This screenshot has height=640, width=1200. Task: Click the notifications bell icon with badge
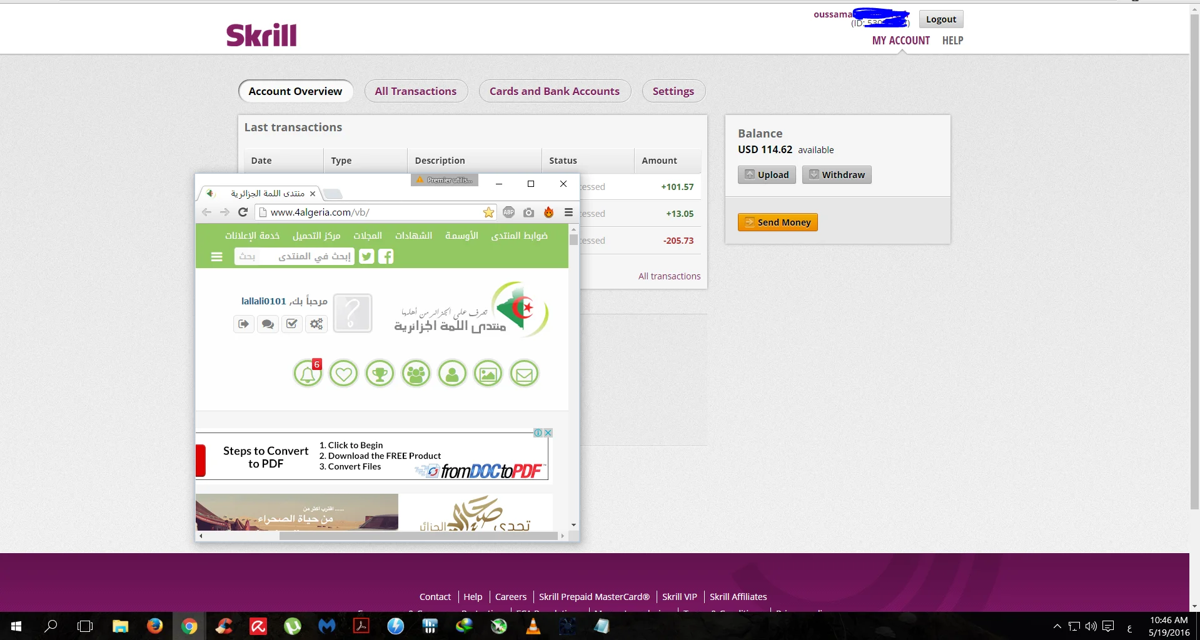click(308, 374)
